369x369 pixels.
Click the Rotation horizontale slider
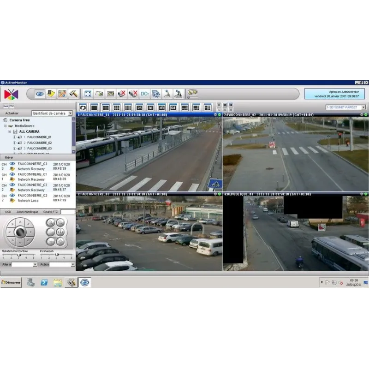(19, 255)
